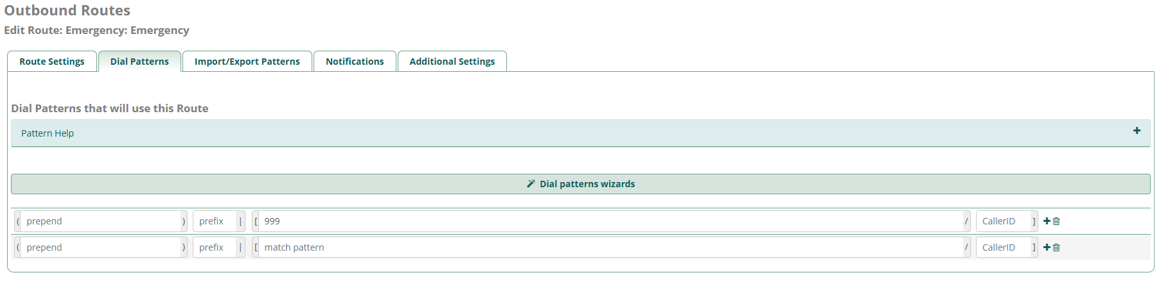Switch to the Route Settings tab
This screenshot has height=284, width=1161.
(52, 62)
